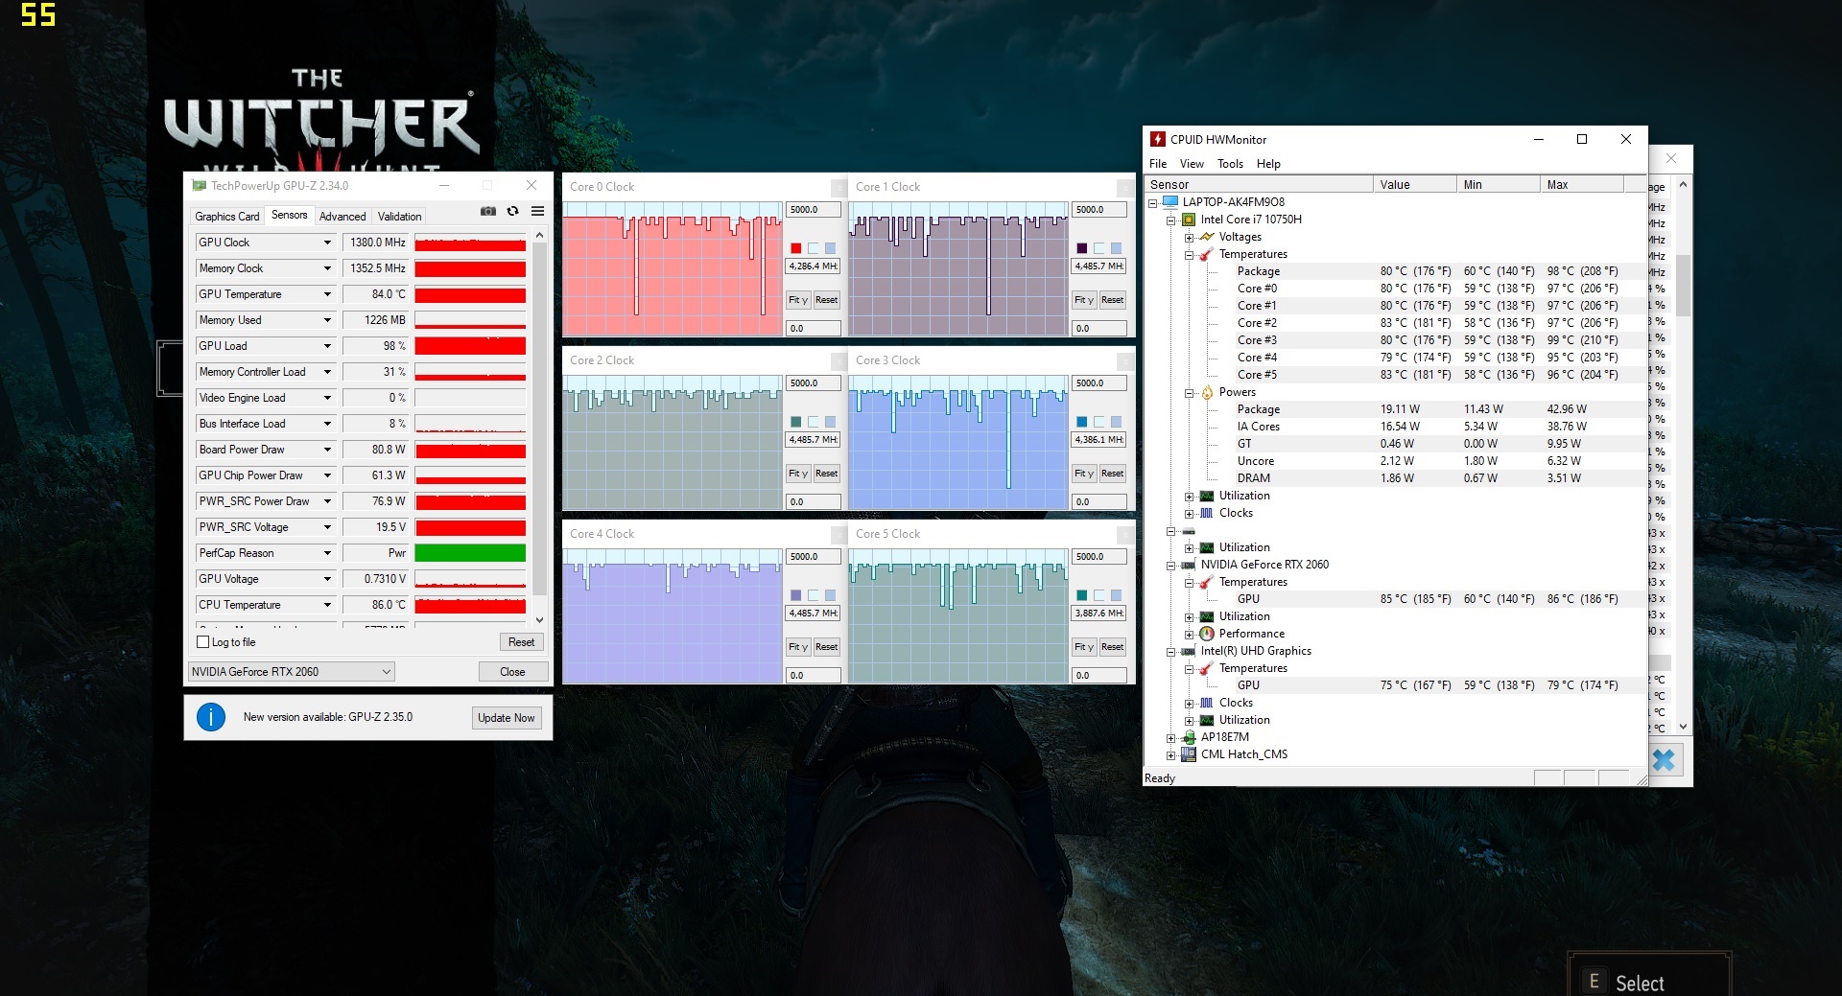Screen dimensions: 1842x996
Task: Click the CML Hatch_CMS motherboard icon
Action: [1188, 754]
